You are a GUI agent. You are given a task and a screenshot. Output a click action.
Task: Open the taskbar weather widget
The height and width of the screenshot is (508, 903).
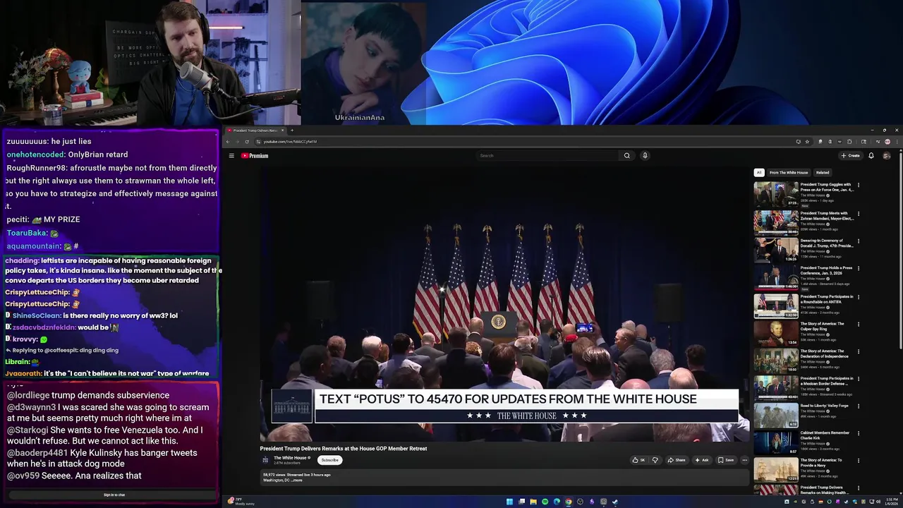240,501
